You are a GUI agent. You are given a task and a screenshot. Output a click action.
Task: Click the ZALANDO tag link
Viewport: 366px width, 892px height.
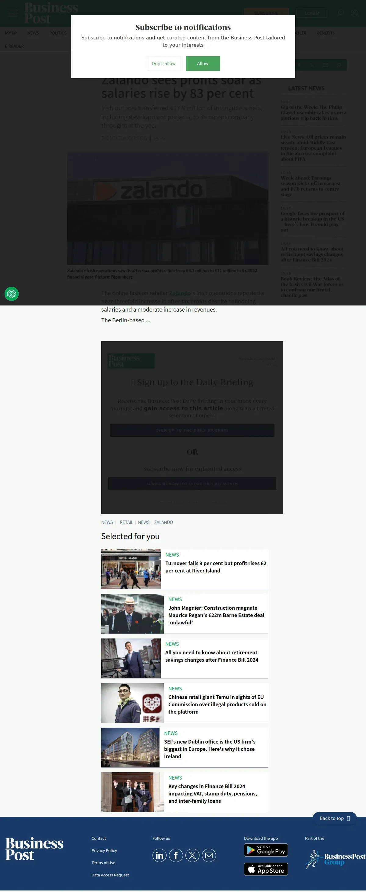click(x=163, y=522)
